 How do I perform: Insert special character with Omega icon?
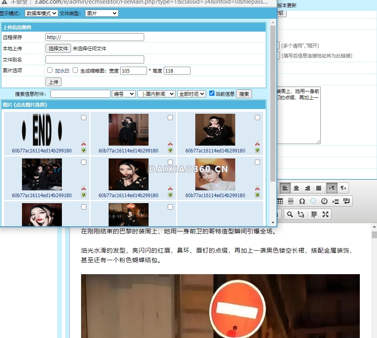302,201
